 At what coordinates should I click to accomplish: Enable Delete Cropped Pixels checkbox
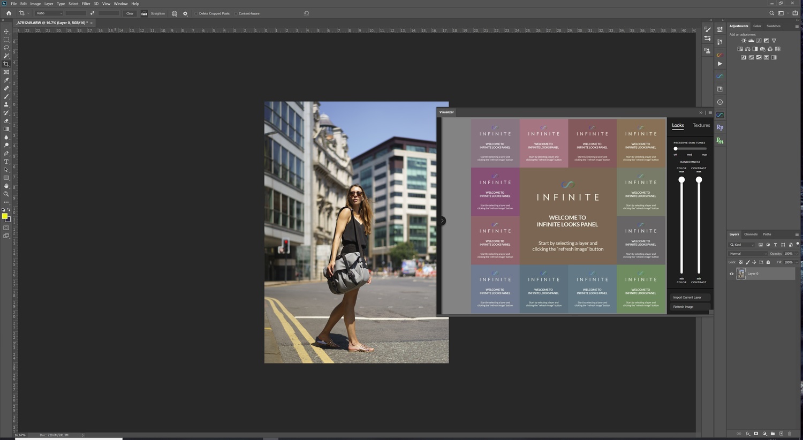[x=196, y=13]
